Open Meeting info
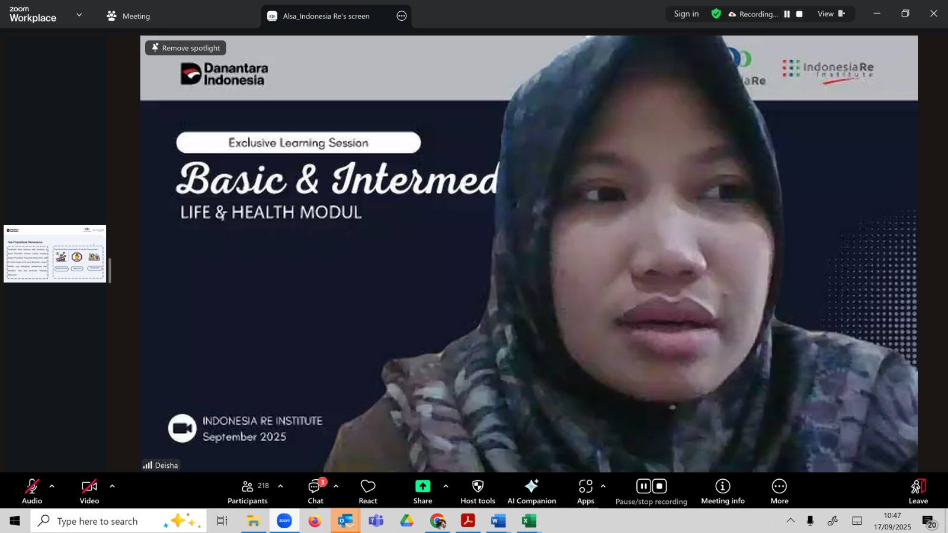The image size is (948, 533). point(722,492)
